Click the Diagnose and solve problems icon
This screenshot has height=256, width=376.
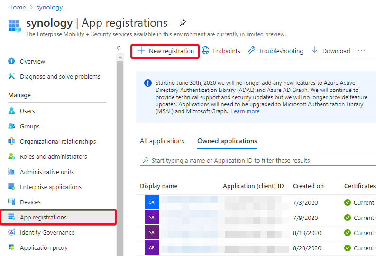[11, 76]
